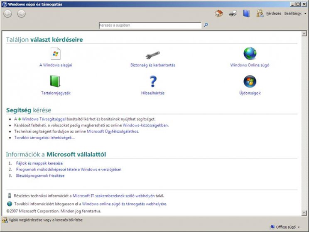Open the Browse Help blue book icon
The height and width of the screenshot is (232, 309).
(x=246, y=13)
